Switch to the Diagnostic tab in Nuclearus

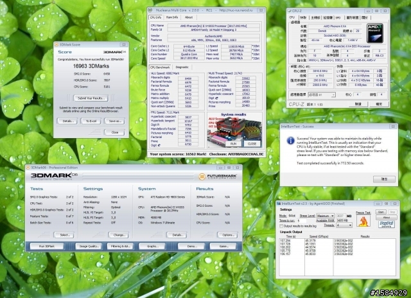(x=182, y=67)
